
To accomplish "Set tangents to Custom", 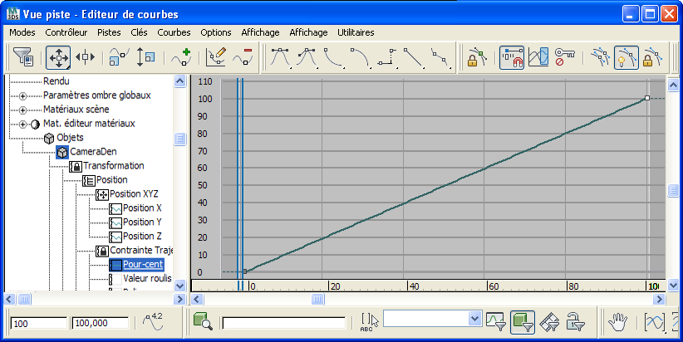I will pos(307,57).
